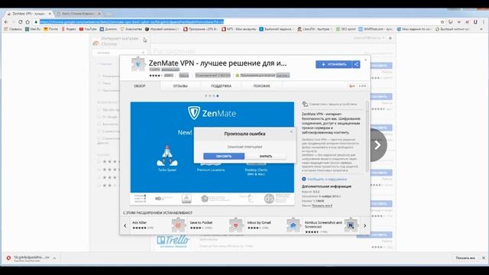Click the Интернет-магазин Chrome store logo

click(x=115, y=41)
